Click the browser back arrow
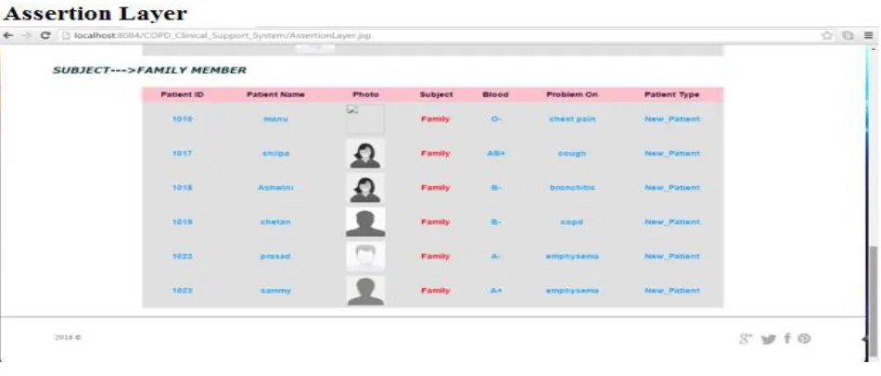This screenshot has height=376, width=881. pos(7,35)
